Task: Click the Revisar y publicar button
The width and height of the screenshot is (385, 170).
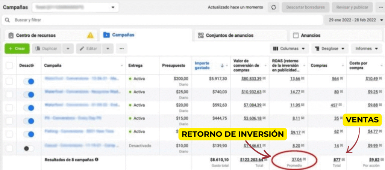Action: [353, 7]
